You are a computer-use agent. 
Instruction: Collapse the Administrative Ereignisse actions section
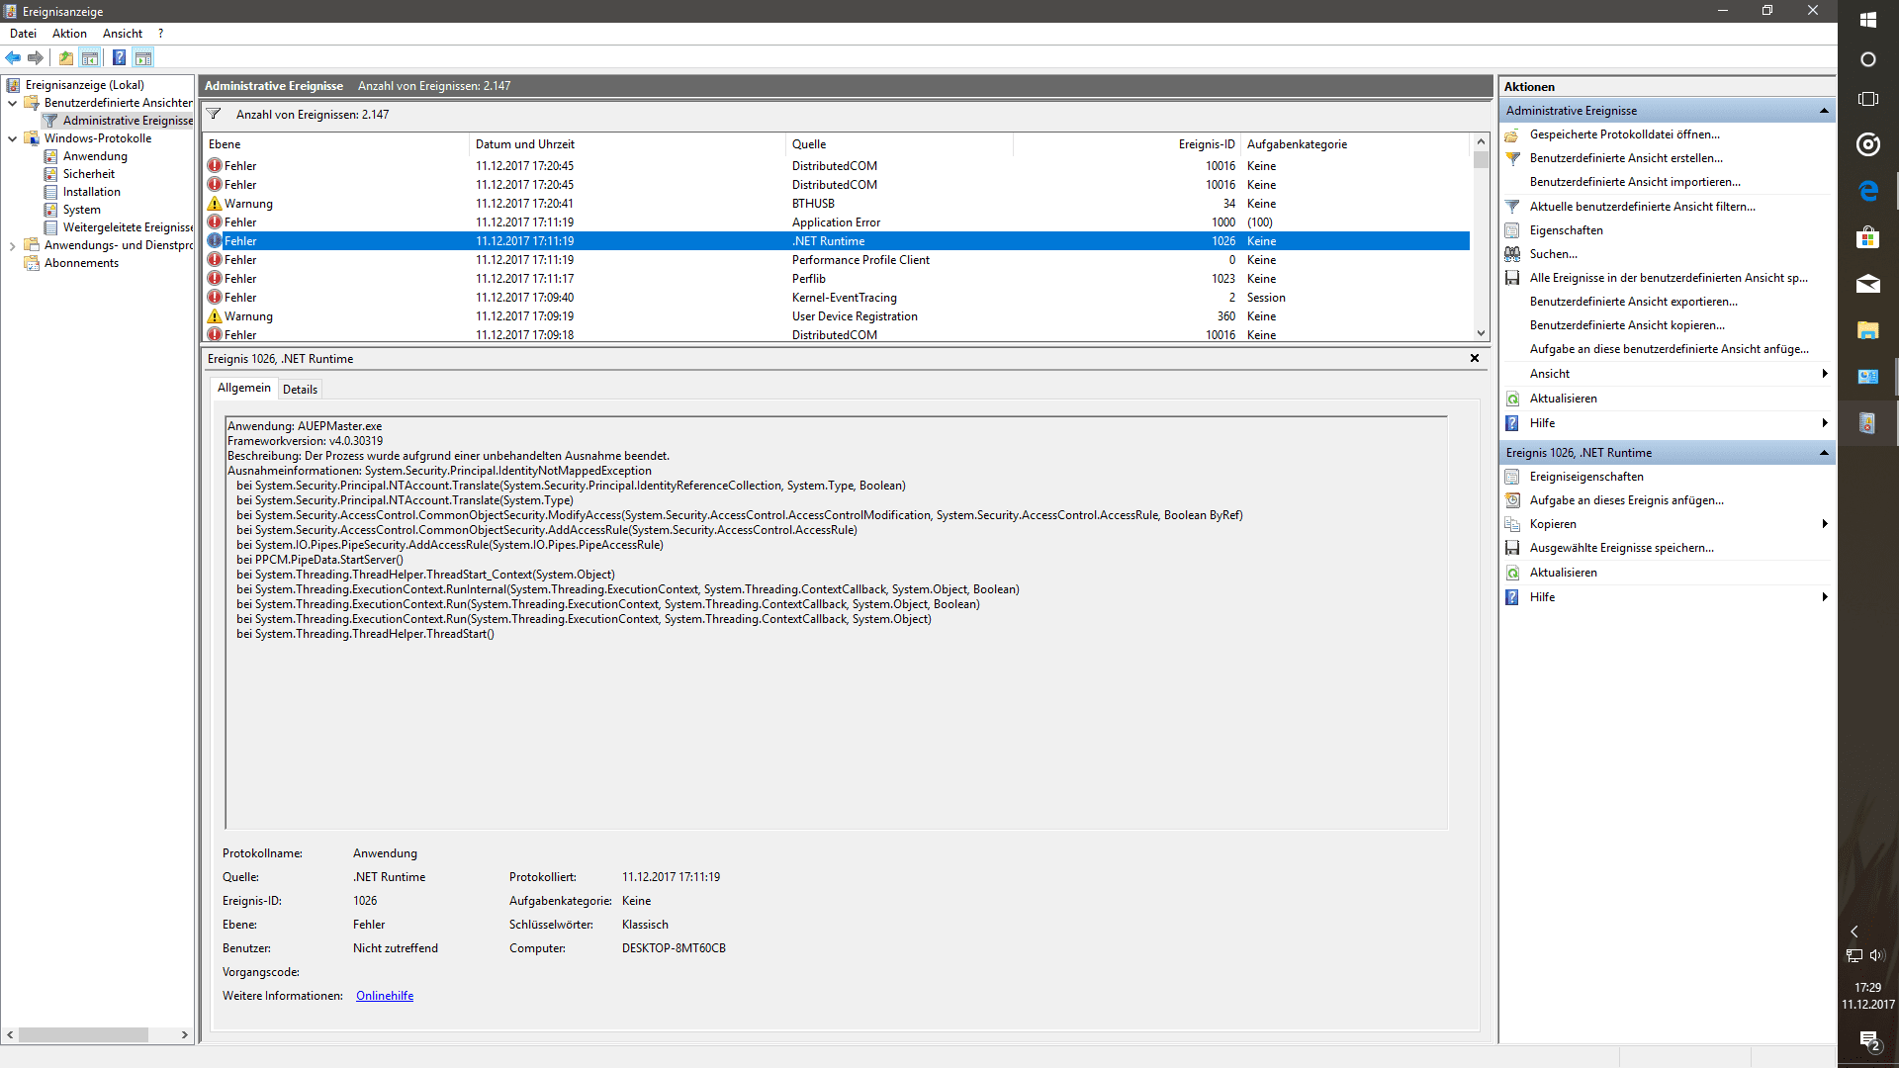pos(1824,111)
